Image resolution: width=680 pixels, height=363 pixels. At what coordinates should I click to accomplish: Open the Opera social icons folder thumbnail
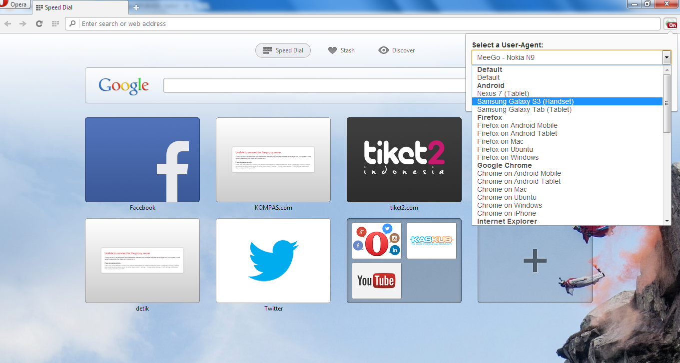click(x=377, y=241)
